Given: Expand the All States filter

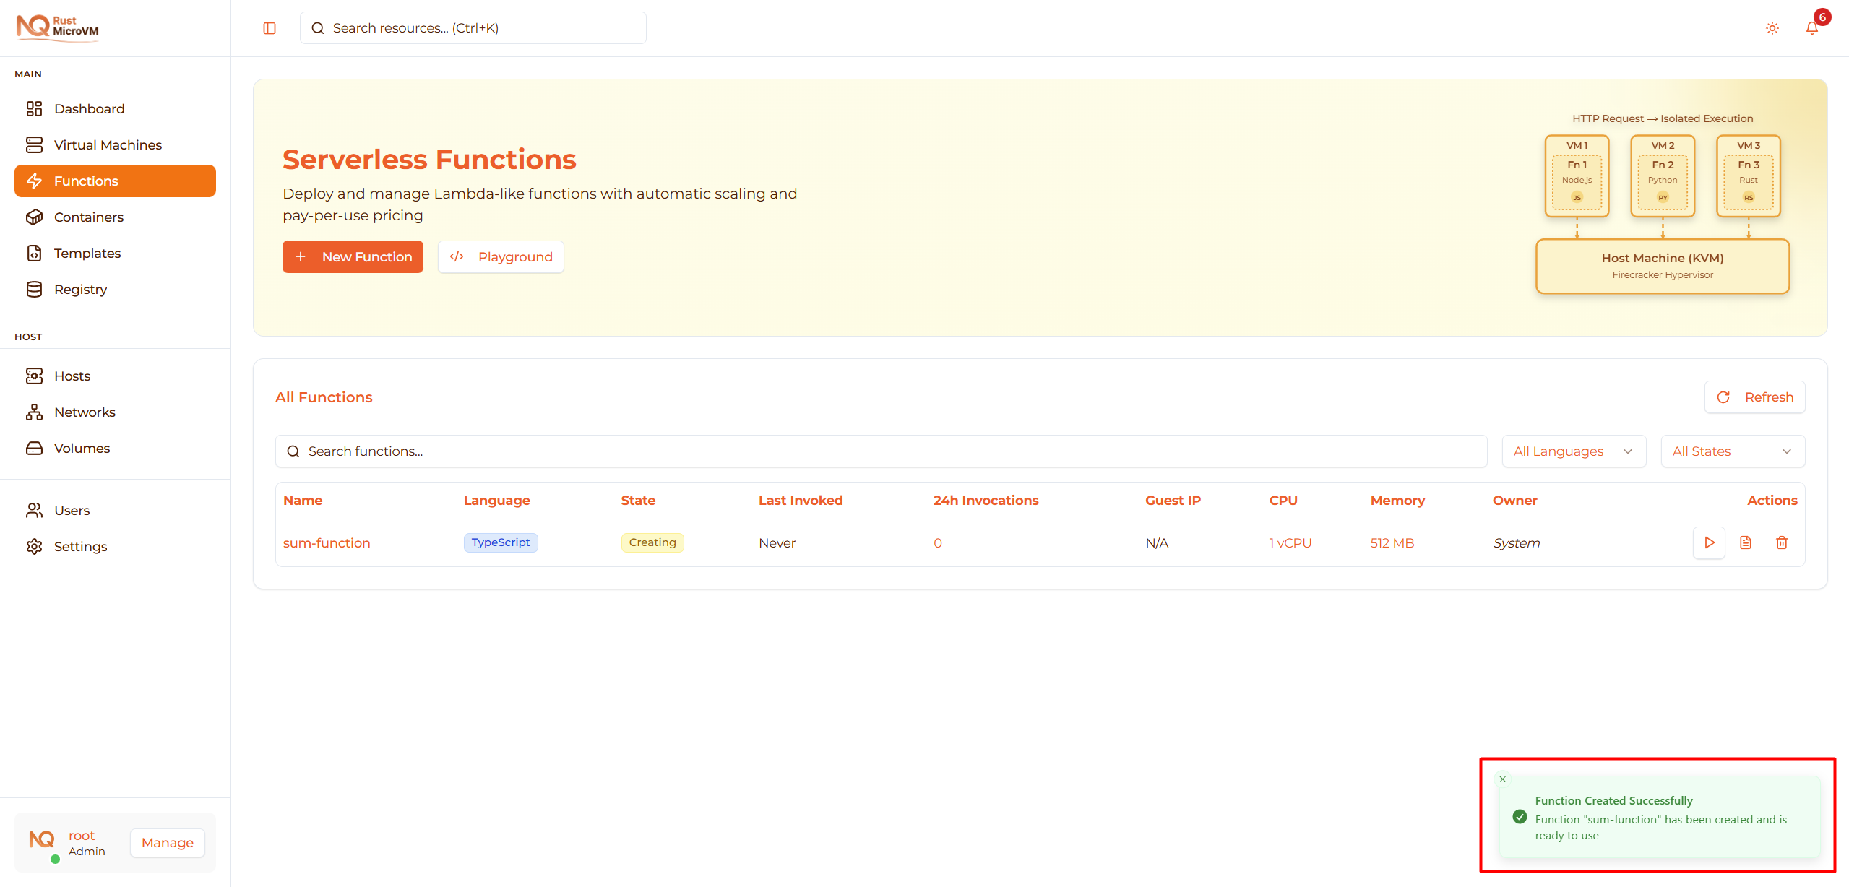Looking at the screenshot, I should click(x=1733, y=451).
